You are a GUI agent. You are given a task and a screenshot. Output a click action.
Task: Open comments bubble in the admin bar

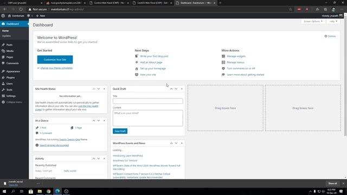click(x=30, y=16)
